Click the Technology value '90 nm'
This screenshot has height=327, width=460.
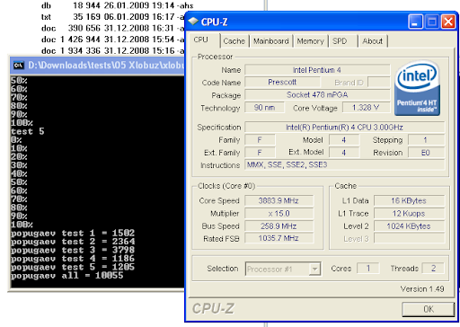264,108
